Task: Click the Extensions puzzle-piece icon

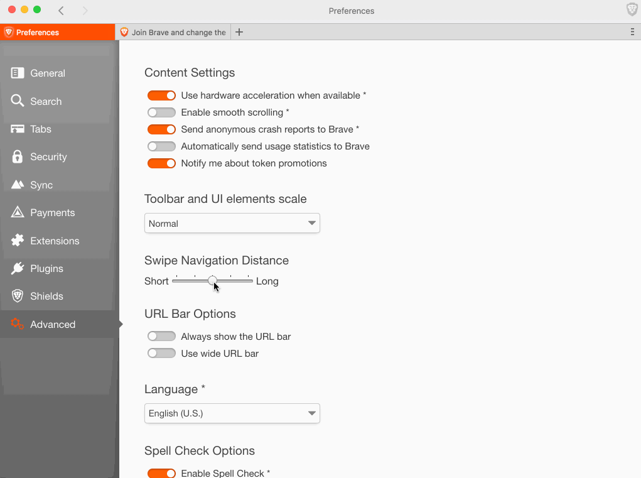Action: point(17,240)
